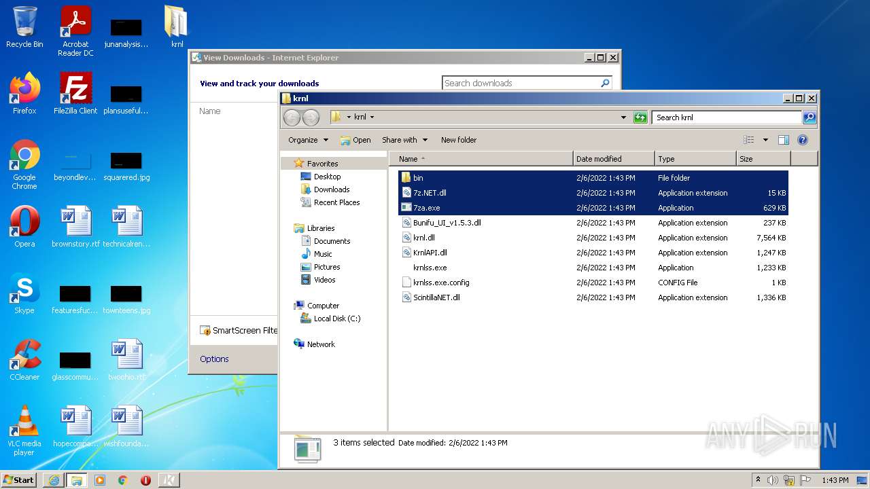This screenshot has height=489, width=870.
Task: Show hidden tray icons arrow
Action: (758, 480)
